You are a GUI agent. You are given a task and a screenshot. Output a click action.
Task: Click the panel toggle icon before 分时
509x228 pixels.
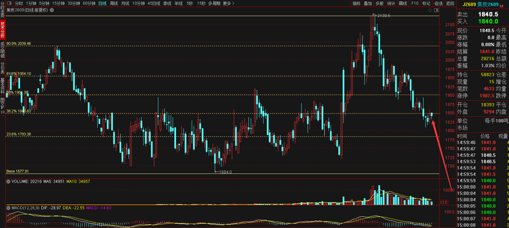9,4
